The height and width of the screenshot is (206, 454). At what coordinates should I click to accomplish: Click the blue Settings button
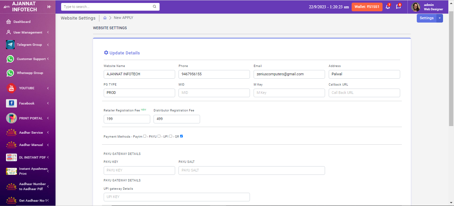point(426,18)
